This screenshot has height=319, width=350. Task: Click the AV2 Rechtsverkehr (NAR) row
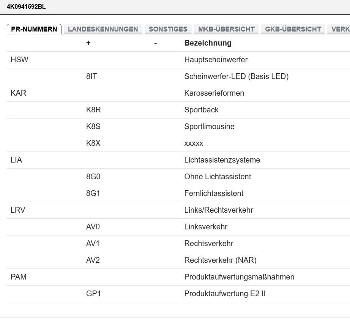pyautogui.click(x=221, y=261)
